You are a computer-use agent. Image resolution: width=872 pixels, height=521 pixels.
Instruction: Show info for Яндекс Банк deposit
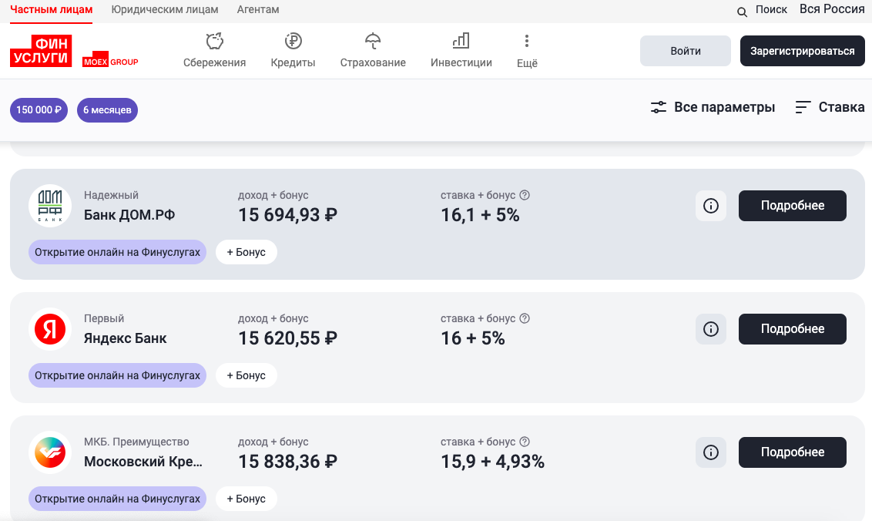pyautogui.click(x=711, y=329)
